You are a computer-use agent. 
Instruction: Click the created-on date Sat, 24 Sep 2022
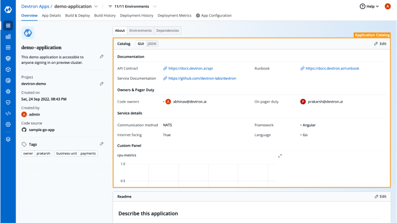coord(44,99)
